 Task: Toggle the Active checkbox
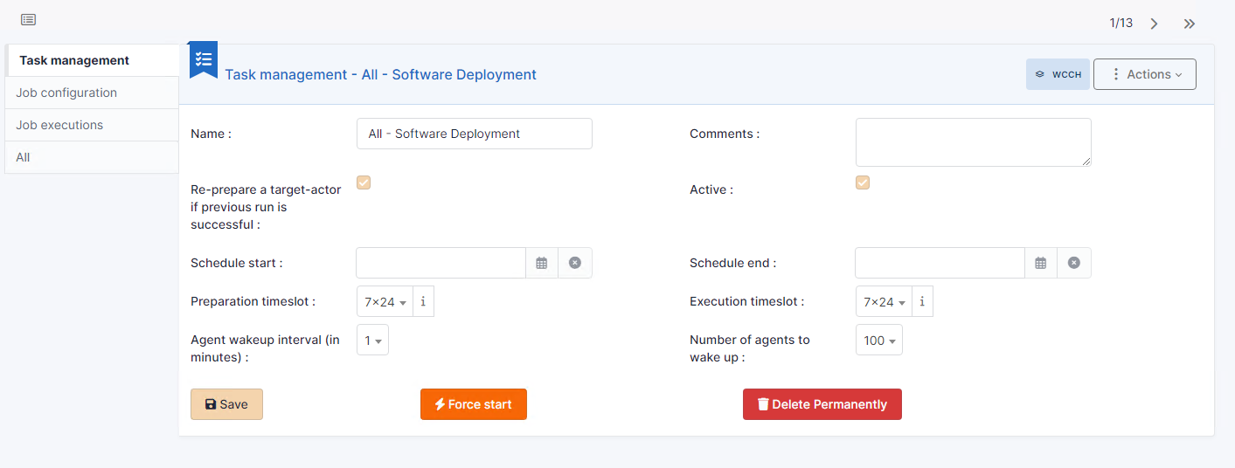click(863, 182)
